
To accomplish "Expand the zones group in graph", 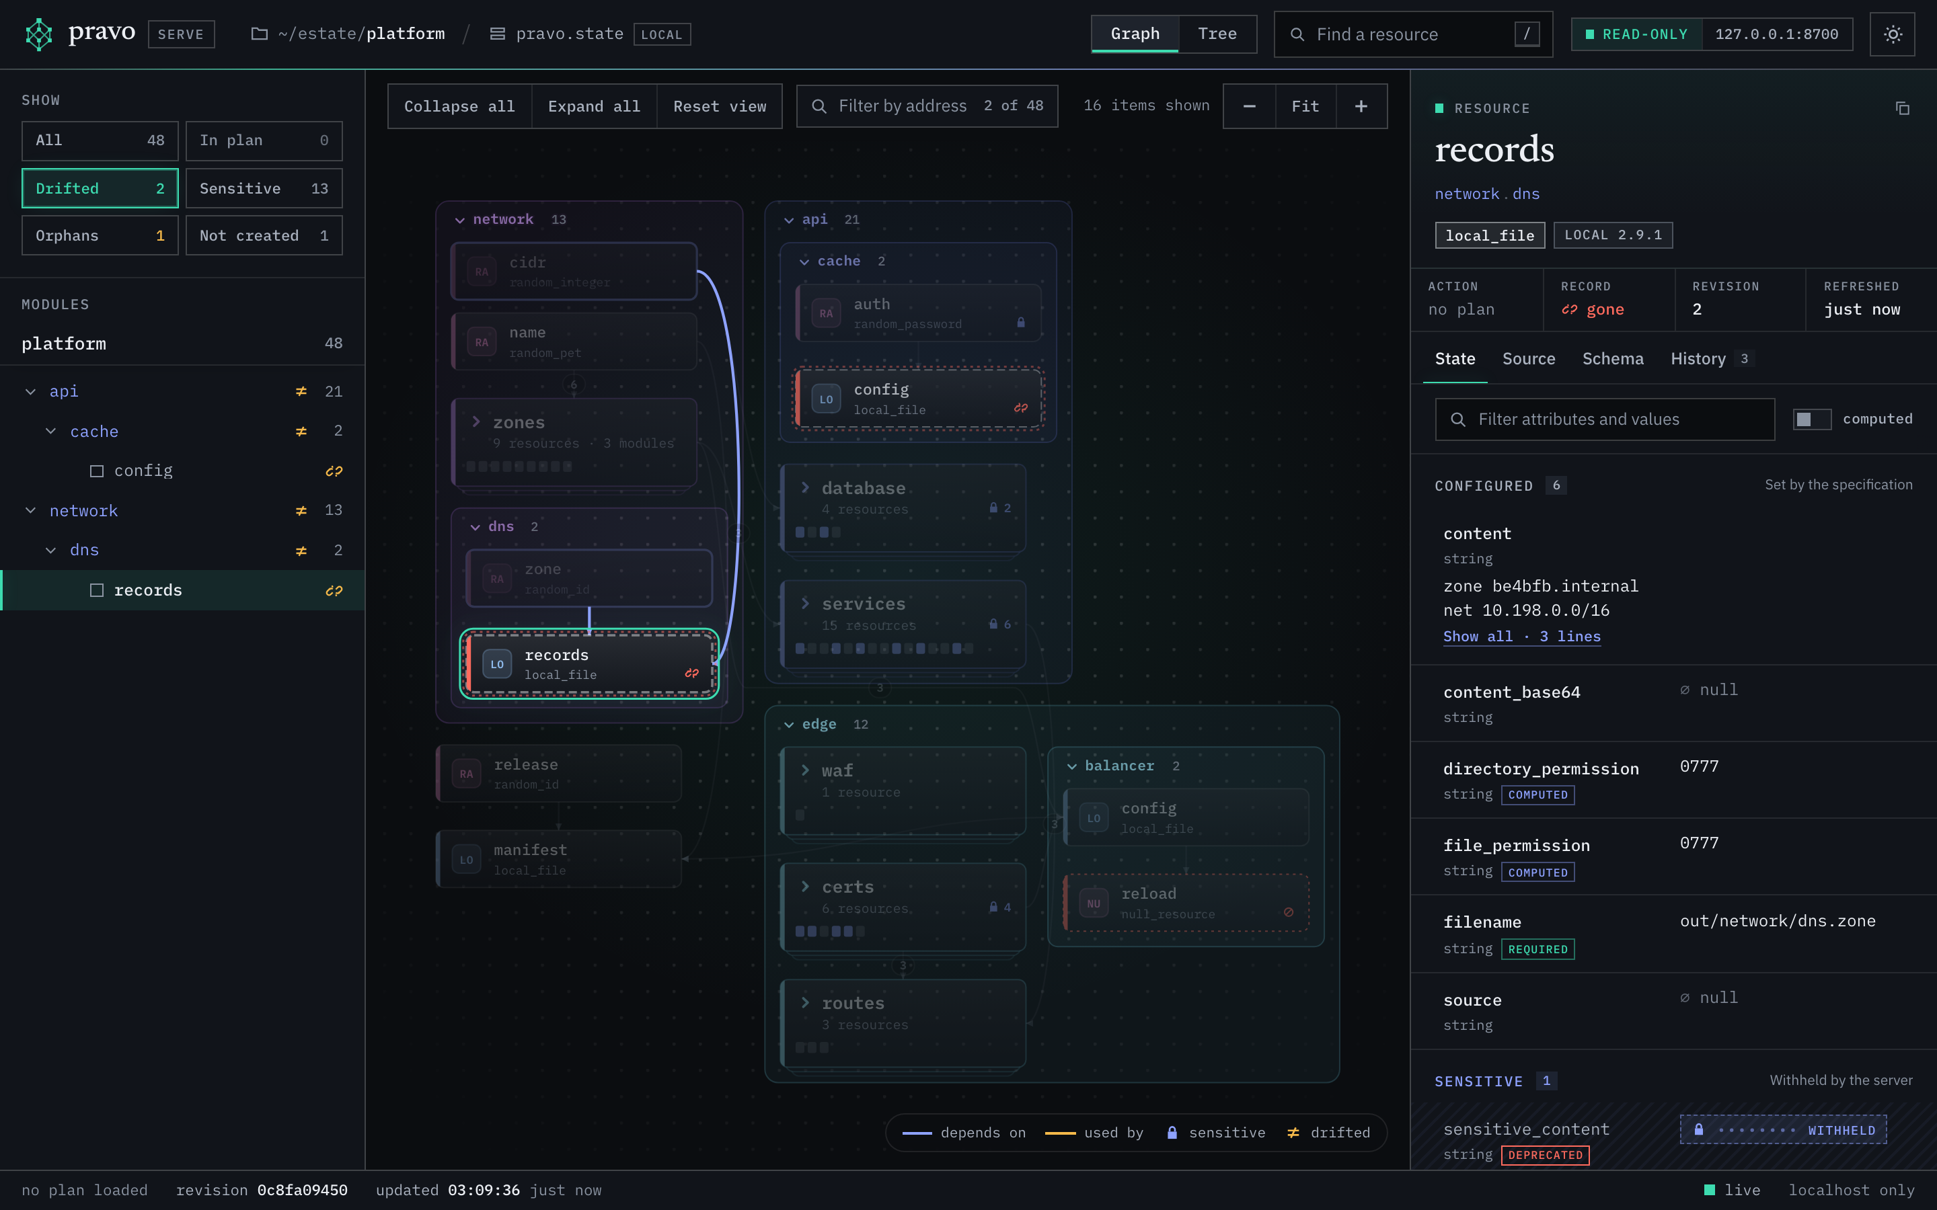I will coord(476,421).
